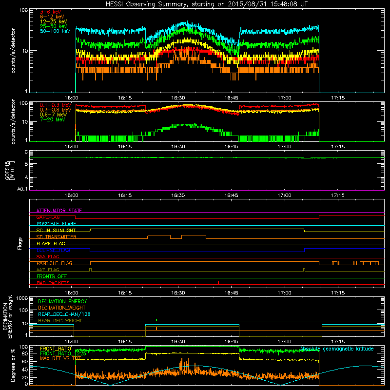The width and height of the screenshot is (390, 390).
Task: Click the DECIMATION_WEIGHT legend entry
Action: (62, 308)
